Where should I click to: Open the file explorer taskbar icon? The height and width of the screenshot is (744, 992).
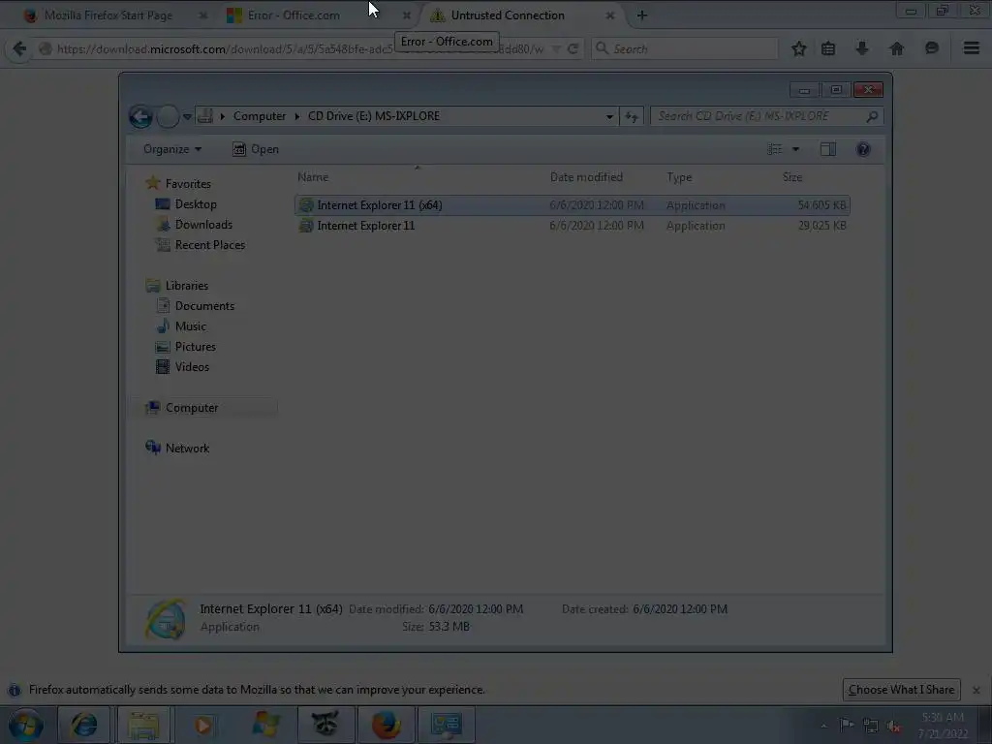[143, 725]
